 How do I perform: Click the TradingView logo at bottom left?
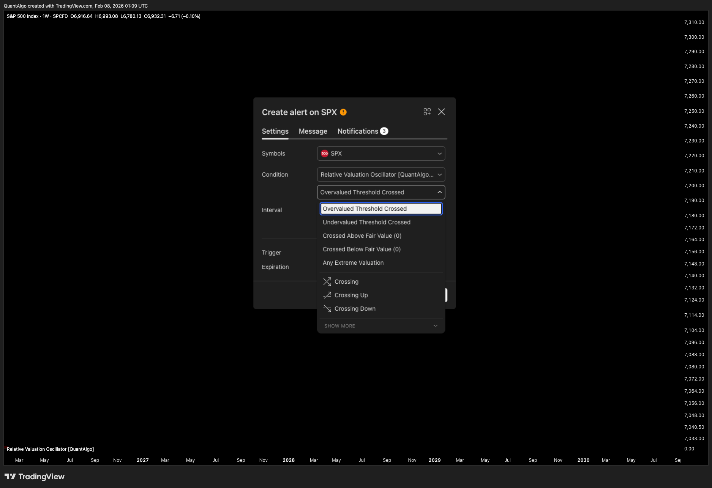(34, 477)
